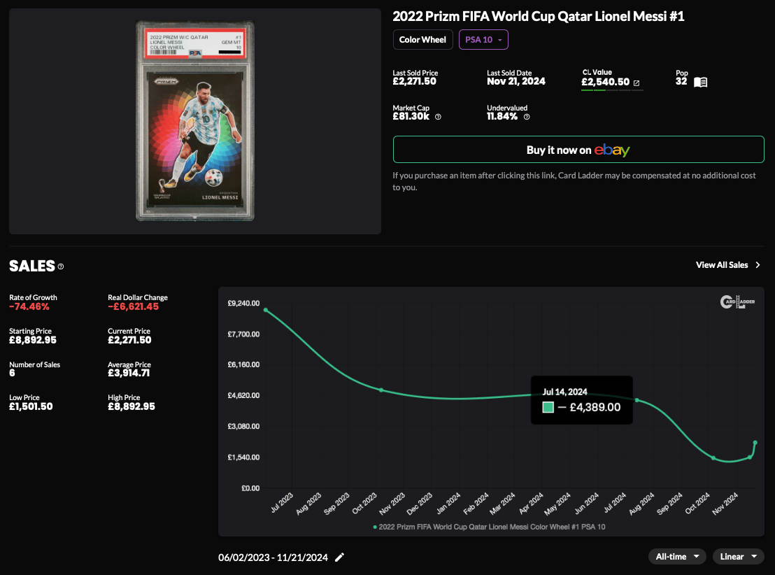Open the CL Value external link icon
The width and height of the screenshot is (775, 575).
pos(637,83)
